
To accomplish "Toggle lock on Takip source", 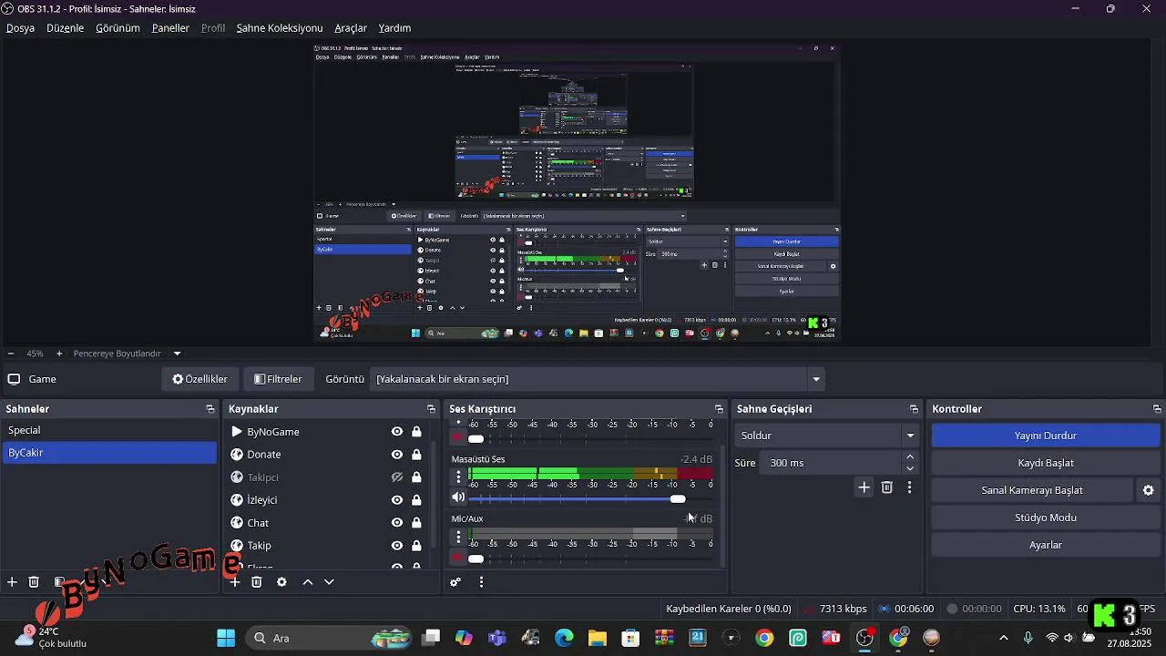I will 416,546.
